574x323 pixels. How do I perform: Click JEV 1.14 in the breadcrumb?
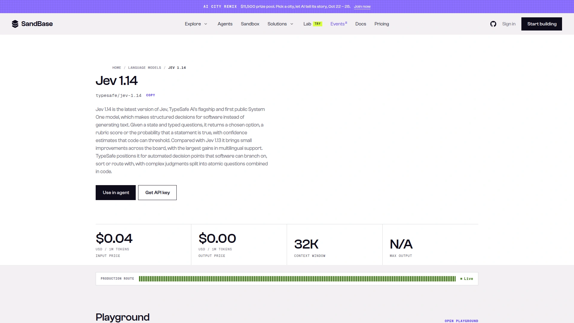177,68
